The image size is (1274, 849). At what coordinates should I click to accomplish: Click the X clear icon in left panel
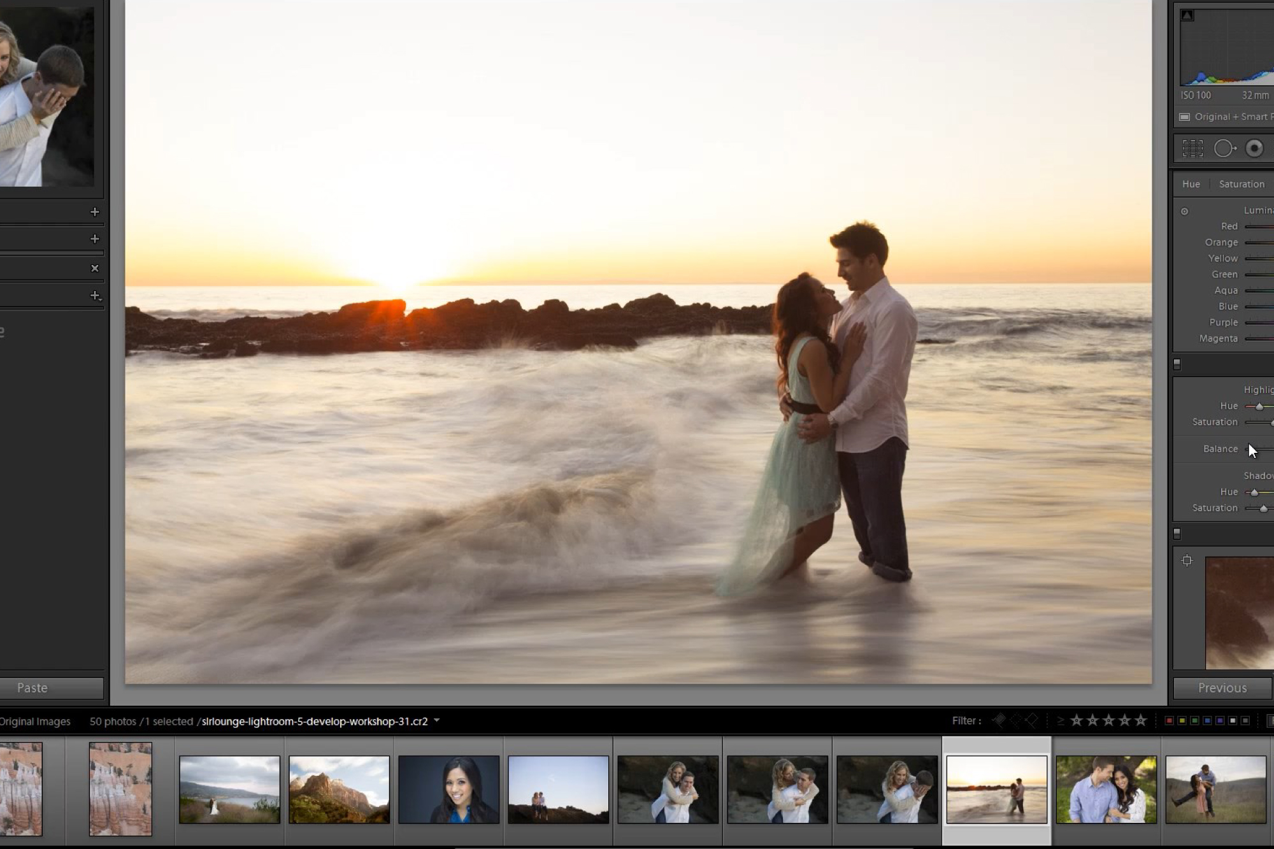(95, 268)
